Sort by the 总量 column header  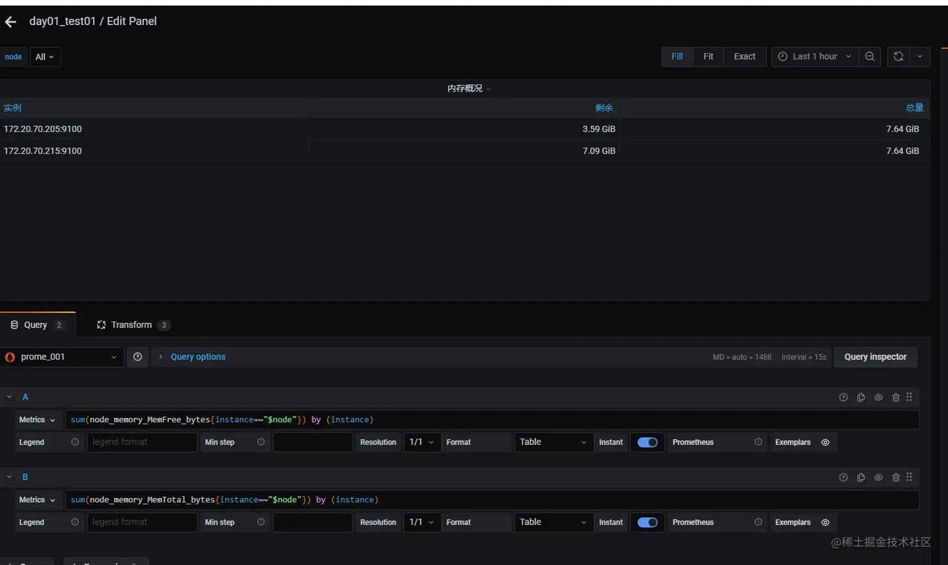[x=914, y=108]
